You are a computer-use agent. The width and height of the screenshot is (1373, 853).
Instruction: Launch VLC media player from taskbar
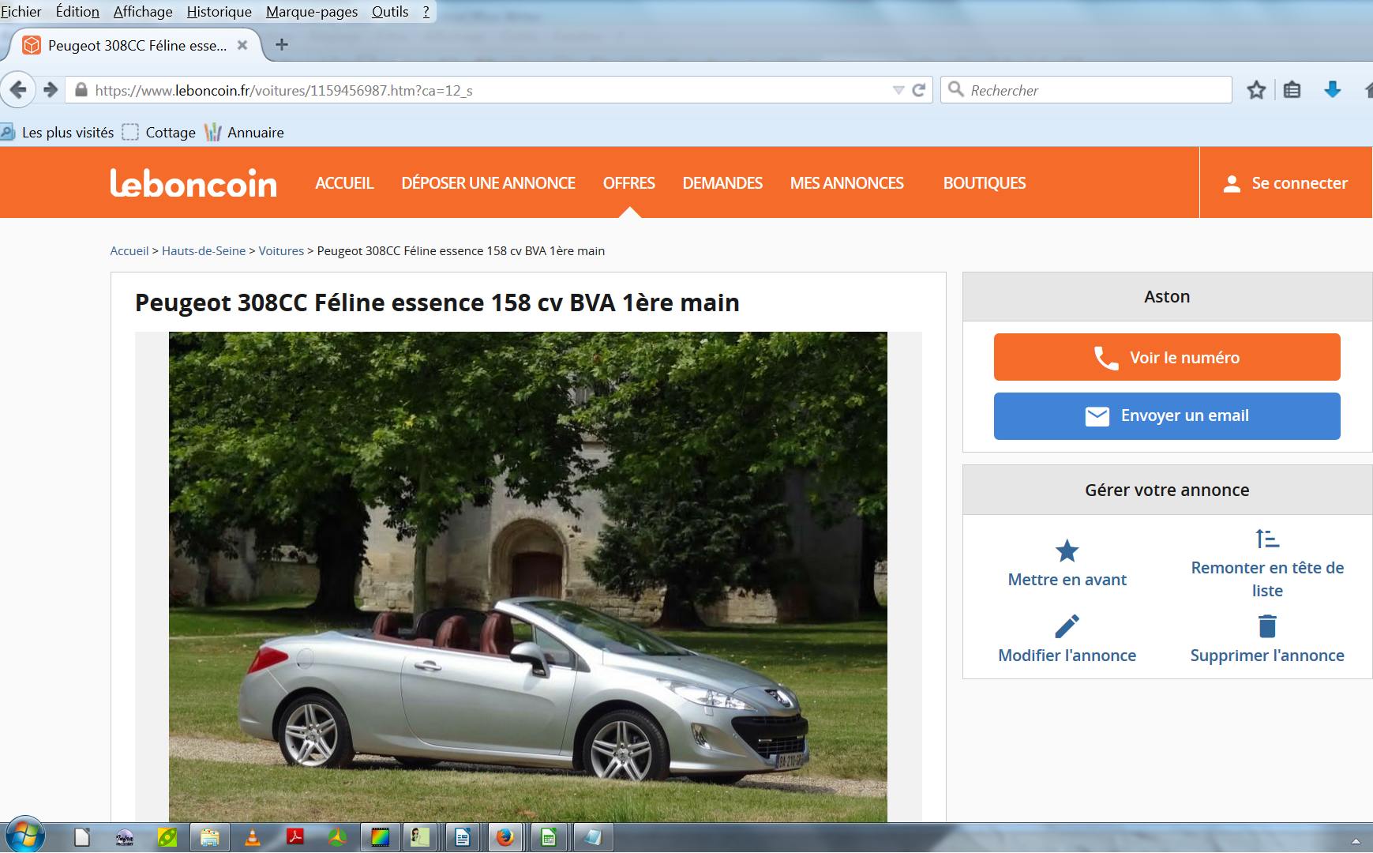point(253,837)
